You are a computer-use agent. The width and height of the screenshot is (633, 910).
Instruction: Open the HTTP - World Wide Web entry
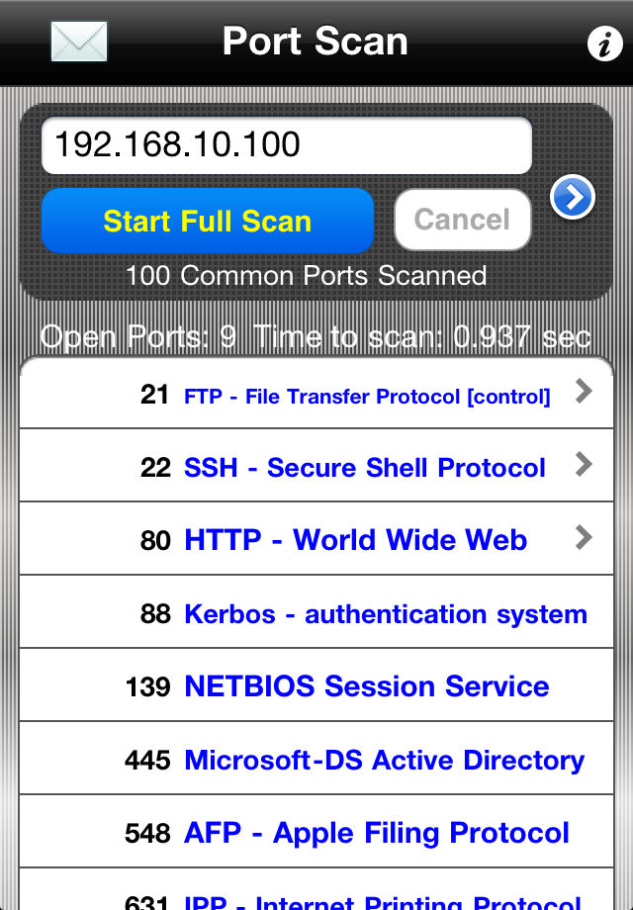316,538
